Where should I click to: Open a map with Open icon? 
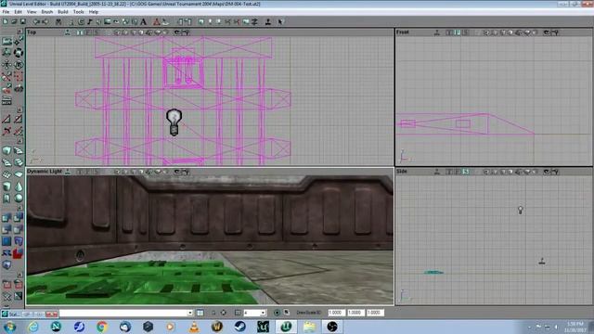(x=15, y=22)
